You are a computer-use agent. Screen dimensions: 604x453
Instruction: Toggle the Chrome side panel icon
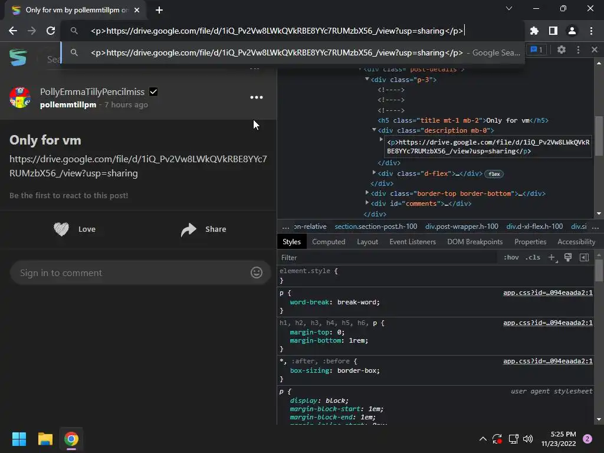553,31
